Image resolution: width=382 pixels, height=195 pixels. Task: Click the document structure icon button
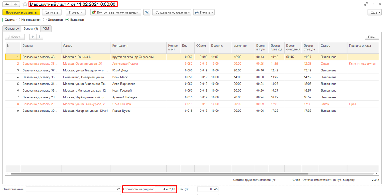click(x=147, y=12)
